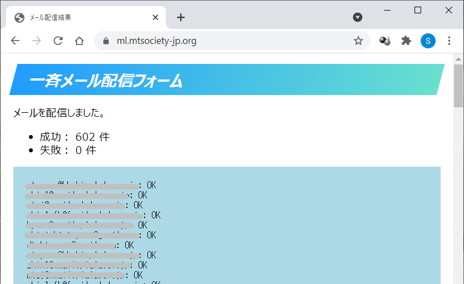Bookmark this page with the star icon

tap(358, 41)
